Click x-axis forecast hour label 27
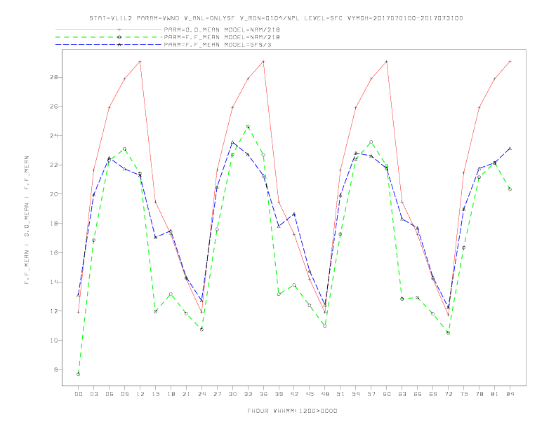The width and height of the screenshot is (556, 429). pos(217,394)
